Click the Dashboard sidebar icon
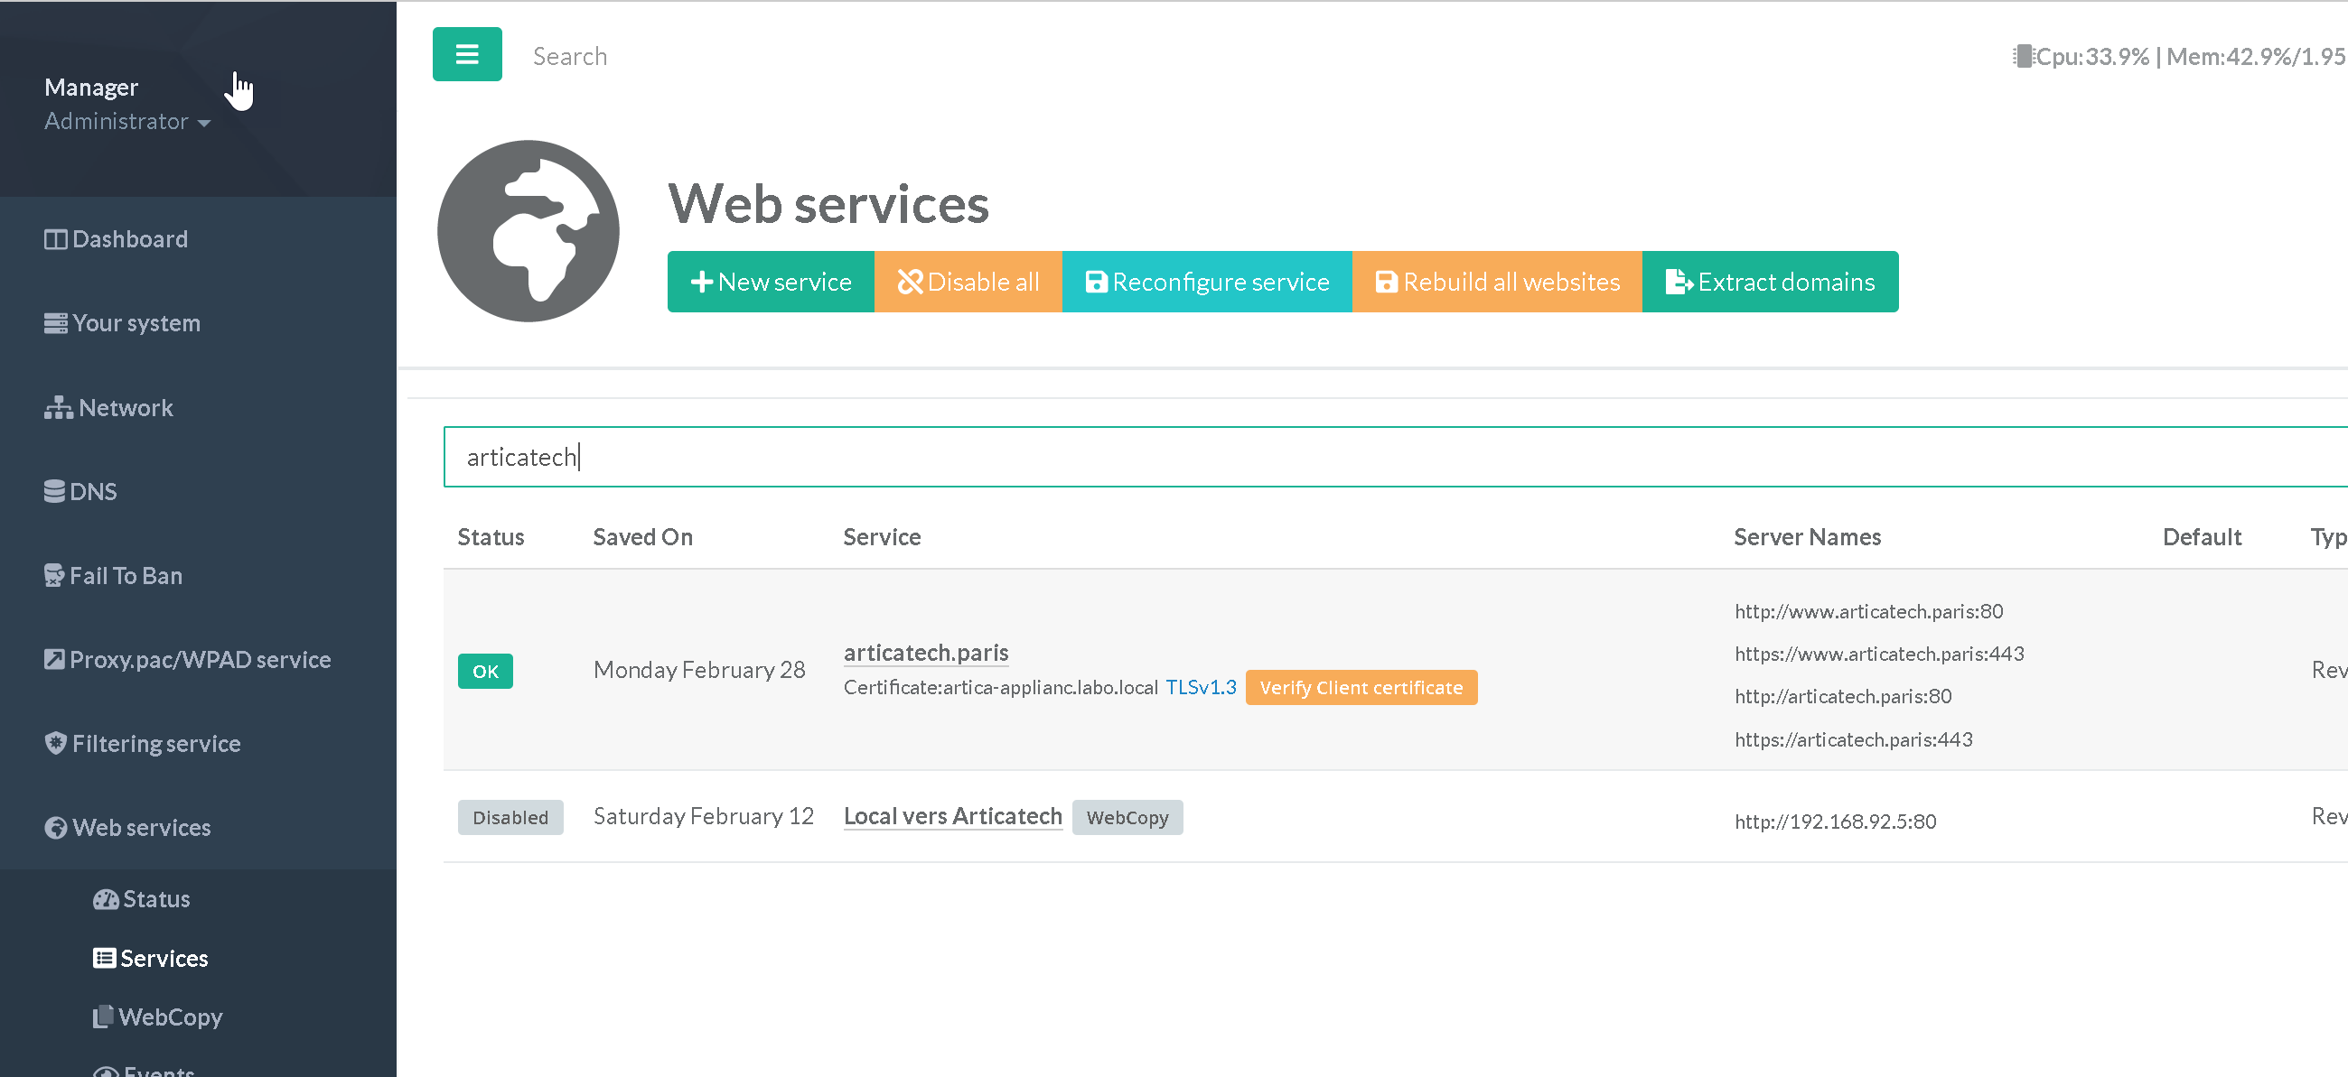The width and height of the screenshot is (2348, 1077). pyautogui.click(x=56, y=239)
